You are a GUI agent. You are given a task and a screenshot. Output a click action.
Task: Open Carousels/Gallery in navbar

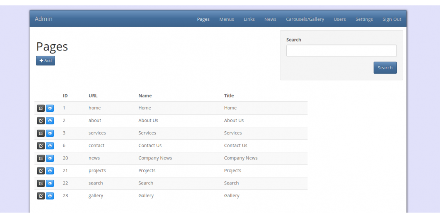coord(305,19)
